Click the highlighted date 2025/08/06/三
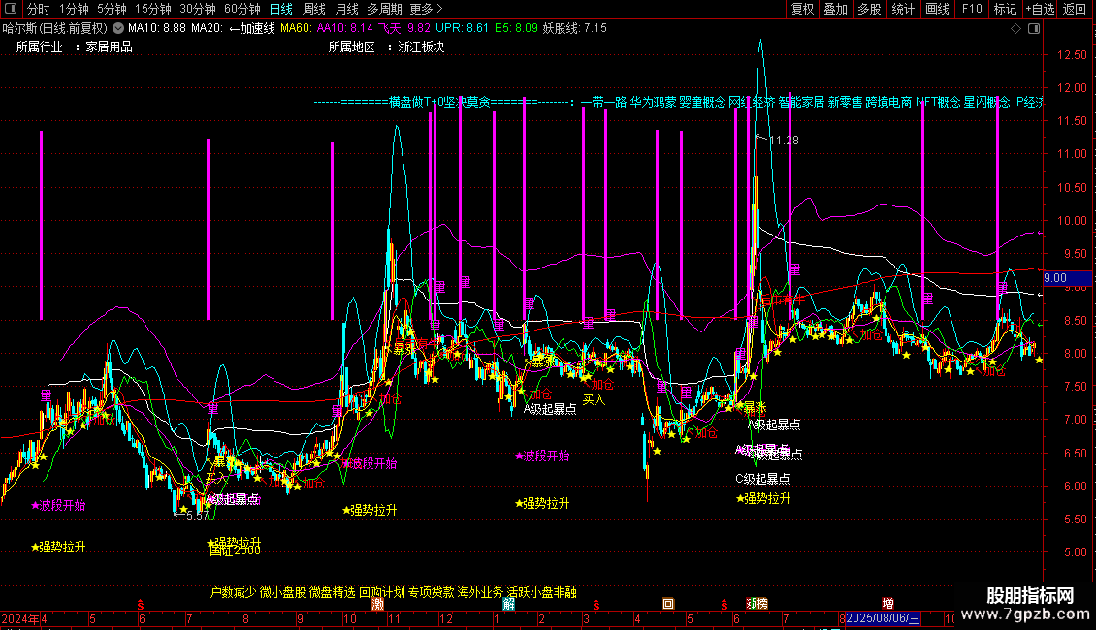1096x630 pixels. pyautogui.click(x=883, y=618)
